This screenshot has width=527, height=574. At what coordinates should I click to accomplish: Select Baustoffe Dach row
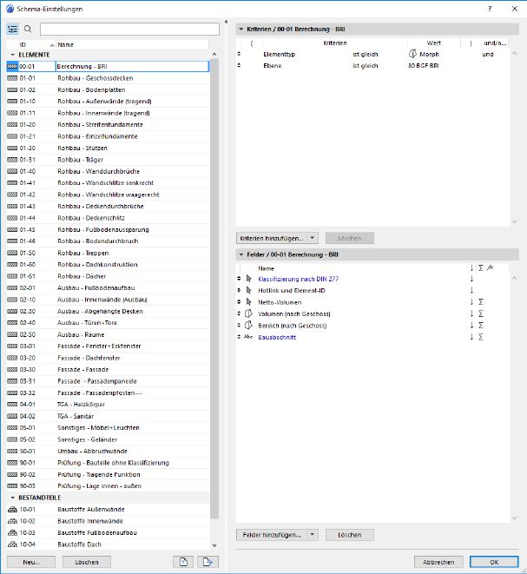click(x=108, y=544)
